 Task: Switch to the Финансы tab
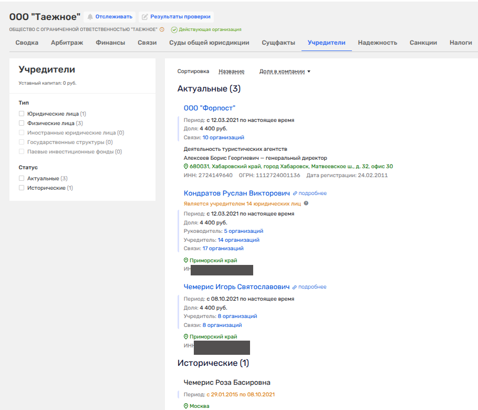click(110, 43)
